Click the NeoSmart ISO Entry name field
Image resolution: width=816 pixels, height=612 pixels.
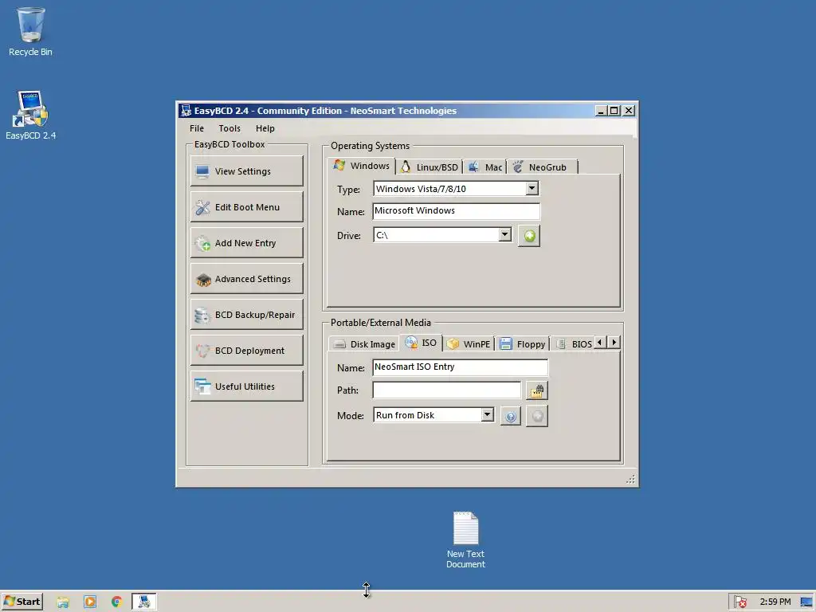tap(460, 367)
